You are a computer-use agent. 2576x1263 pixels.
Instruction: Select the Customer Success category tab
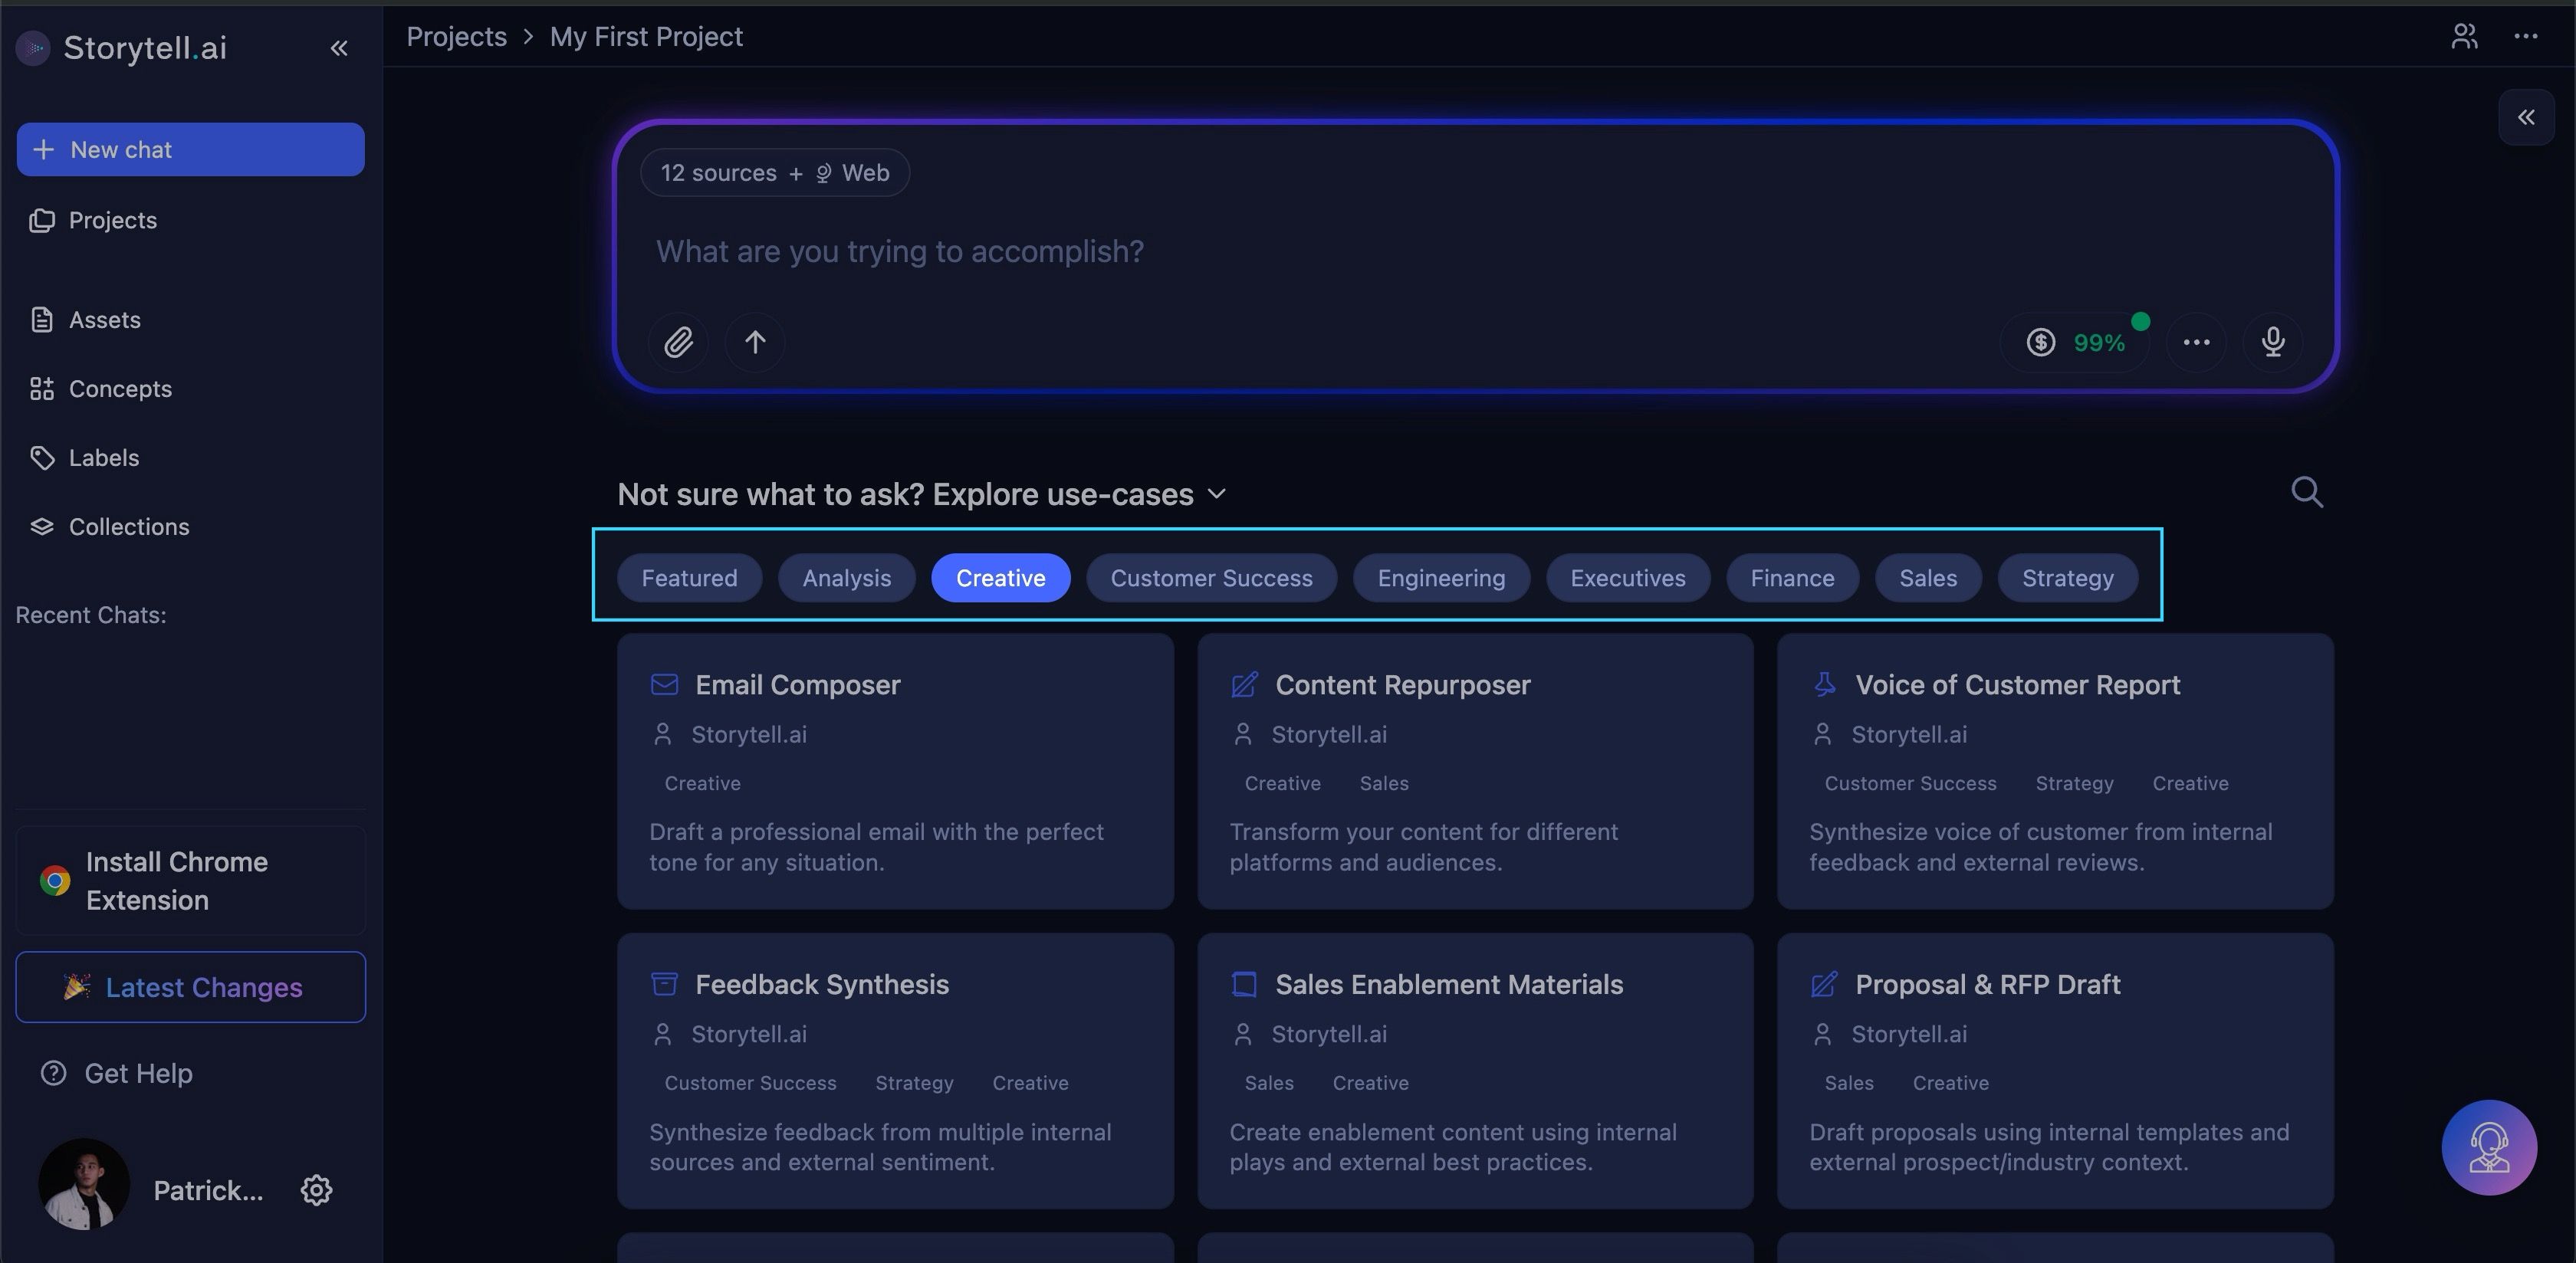[x=1210, y=578]
